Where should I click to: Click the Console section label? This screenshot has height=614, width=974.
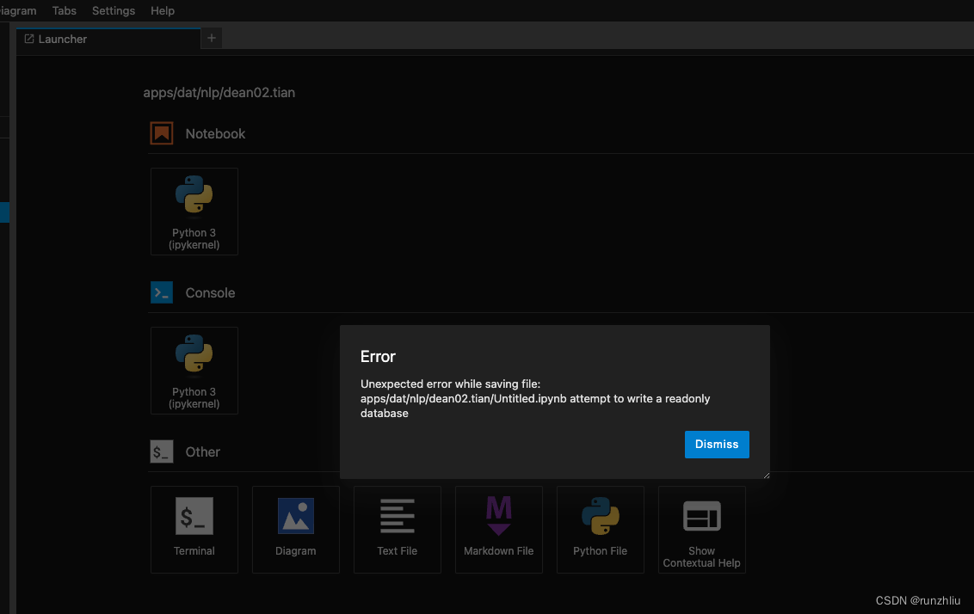coord(210,292)
